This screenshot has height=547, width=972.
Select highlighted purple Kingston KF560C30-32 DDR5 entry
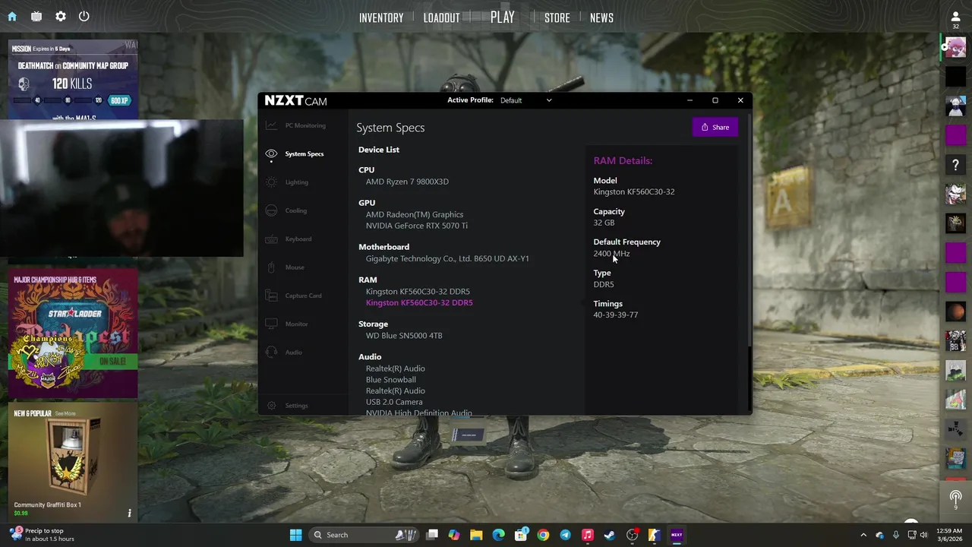click(x=419, y=302)
